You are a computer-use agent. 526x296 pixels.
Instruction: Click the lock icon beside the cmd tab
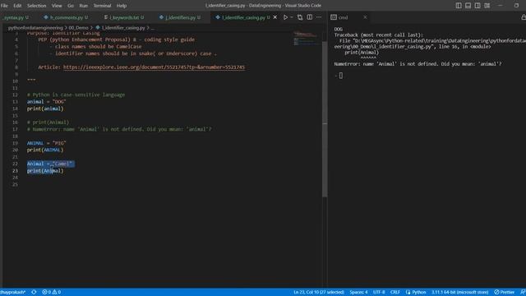pos(524,17)
